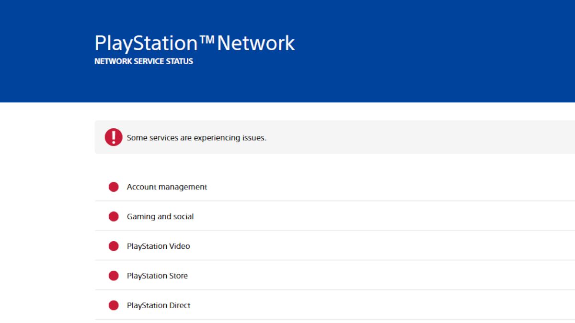Click the Gaming and social status dot
The image size is (575, 323).
pos(113,216)
